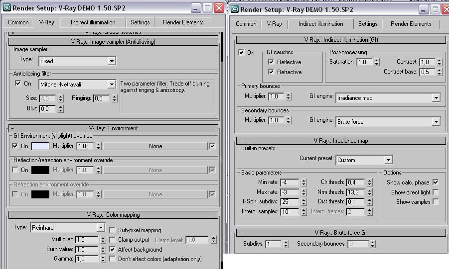Click Refraction environment override black swatch
This screenshot has width=449, height=269.
pyautogui.click(x=40, y=194)
